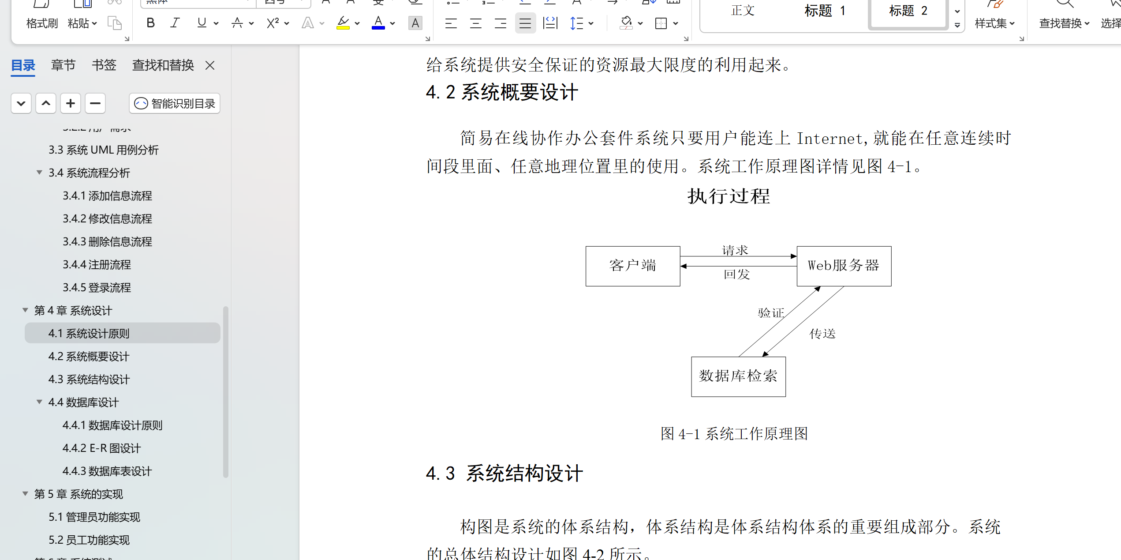Switch to the 书签 sidebar tab
The height and width of the screenshot is (560, 1121).
pyautogui.click(x=104, y=65)
